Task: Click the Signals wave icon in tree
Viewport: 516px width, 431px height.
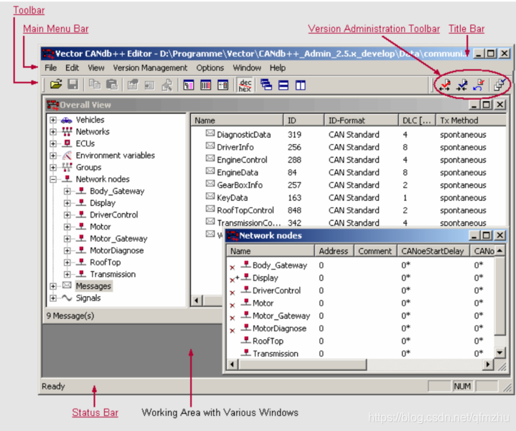Action: tap(67, 298)
